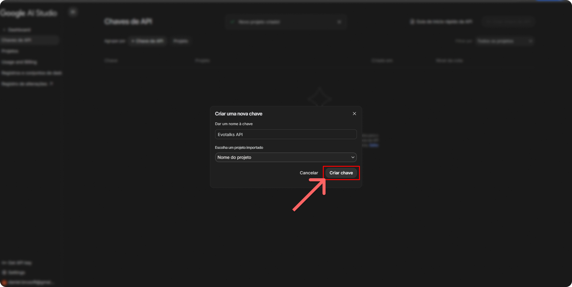Click the orange account avatar
The width and height of the screenshot is (572, 287).
[x=4, y=282]
